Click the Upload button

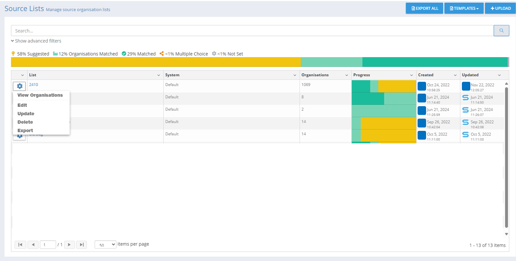coord(500,8)
